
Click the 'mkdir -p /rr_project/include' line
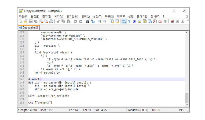pyautogui.click(x=56, y=89)
